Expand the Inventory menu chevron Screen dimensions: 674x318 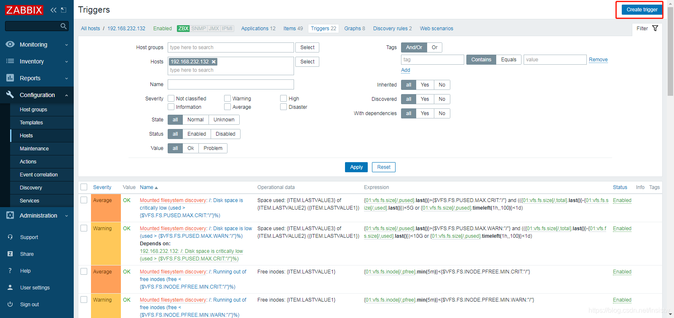coord(67,61)
